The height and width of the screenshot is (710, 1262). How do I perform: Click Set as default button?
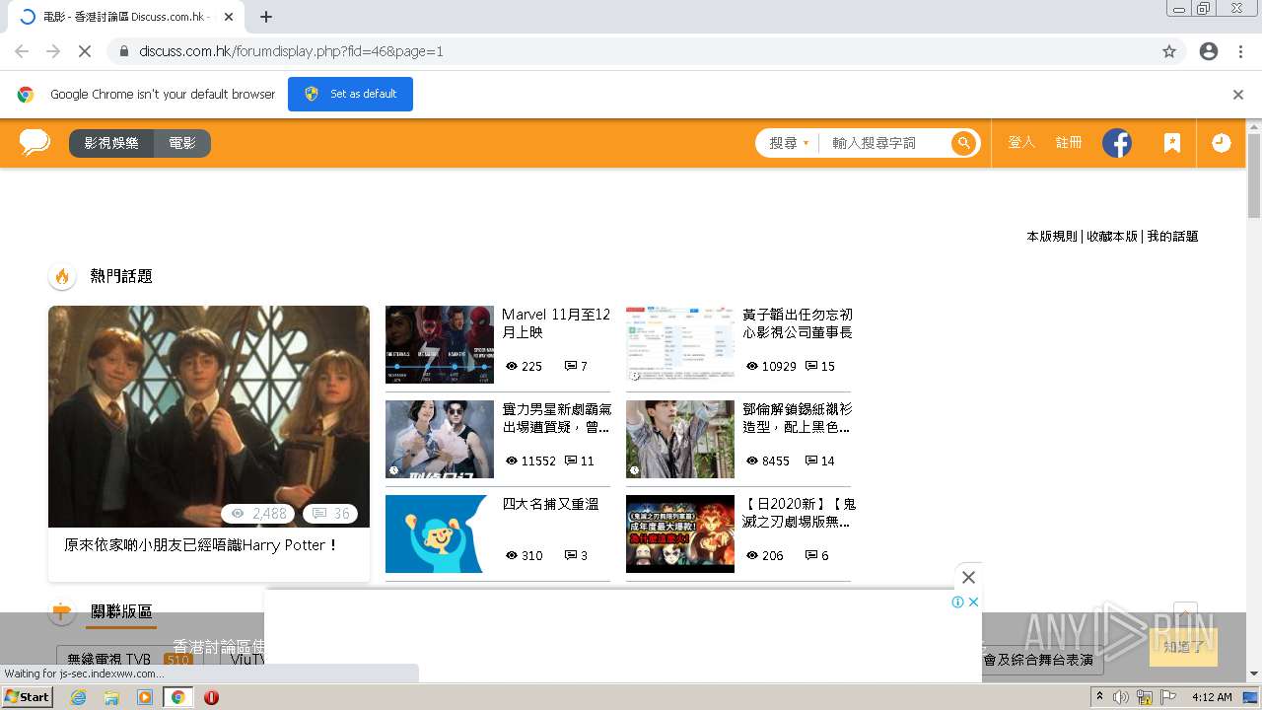click(x=350, y=95)
